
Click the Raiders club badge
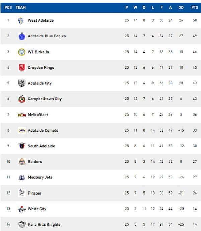tap(22, 162)
